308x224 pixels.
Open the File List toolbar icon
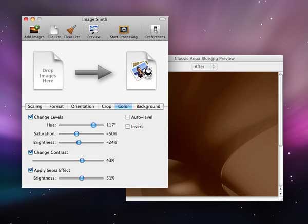pos(54,29)
